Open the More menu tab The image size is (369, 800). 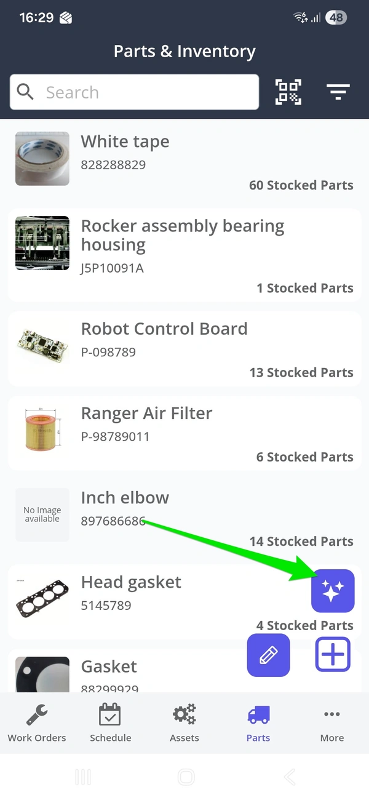click(x=332, y=723)
